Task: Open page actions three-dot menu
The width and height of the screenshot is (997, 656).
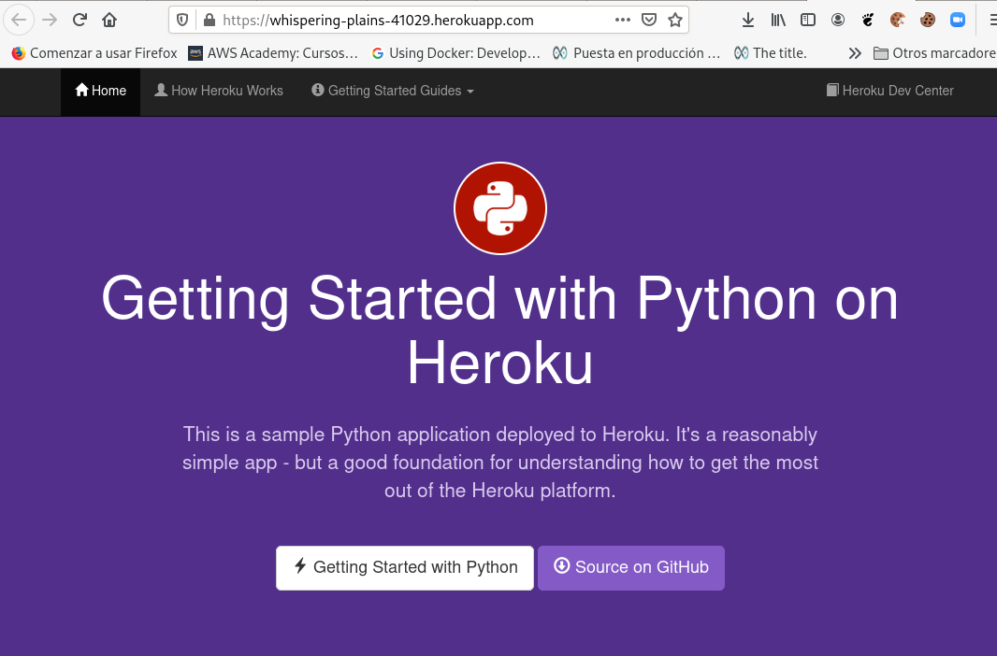Action: (x=622, y=20)
